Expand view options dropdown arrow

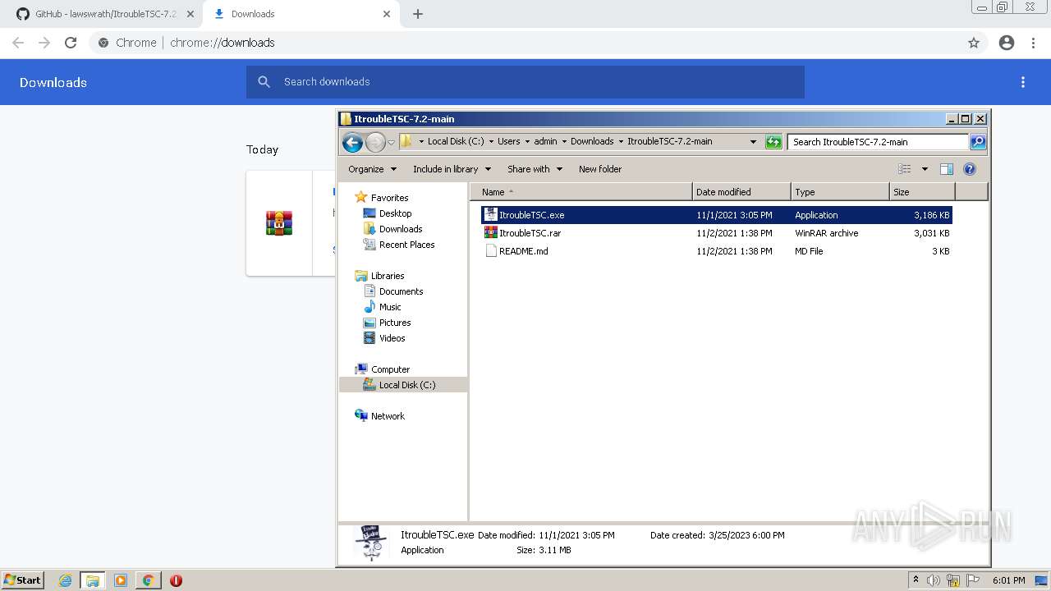[x=925, y=169]
